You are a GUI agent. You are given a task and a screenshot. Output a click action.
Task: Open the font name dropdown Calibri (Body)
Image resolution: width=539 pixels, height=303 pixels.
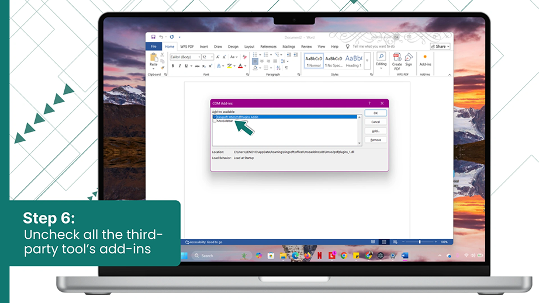(185, 57)
